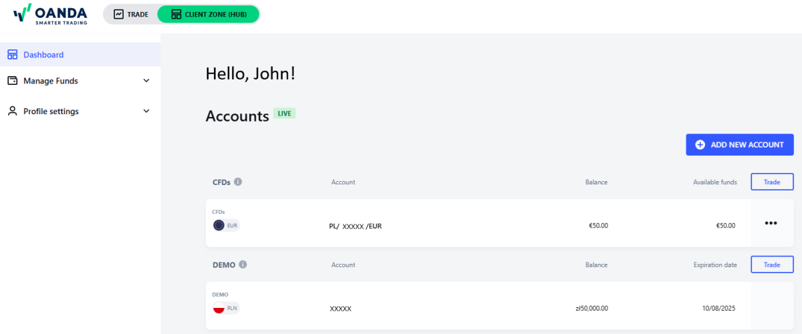Click the LIVE badge beside Accounts
This screenshot has width=802, height=334.
[x=284, y=114]
